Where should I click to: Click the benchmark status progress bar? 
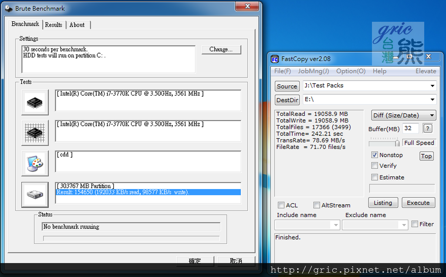[132, 238]
